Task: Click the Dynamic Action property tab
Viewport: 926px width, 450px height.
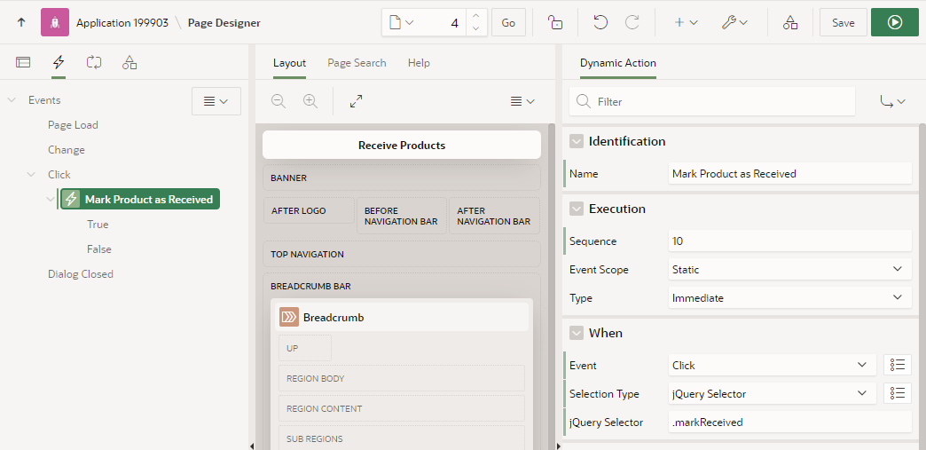Action: pos(617,63)
